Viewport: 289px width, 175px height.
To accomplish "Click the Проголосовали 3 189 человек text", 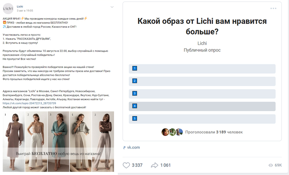I will coord(214,132).
